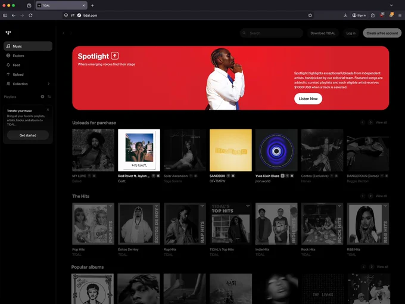Go forward using in-app forward arrow

tap(71, 33)
